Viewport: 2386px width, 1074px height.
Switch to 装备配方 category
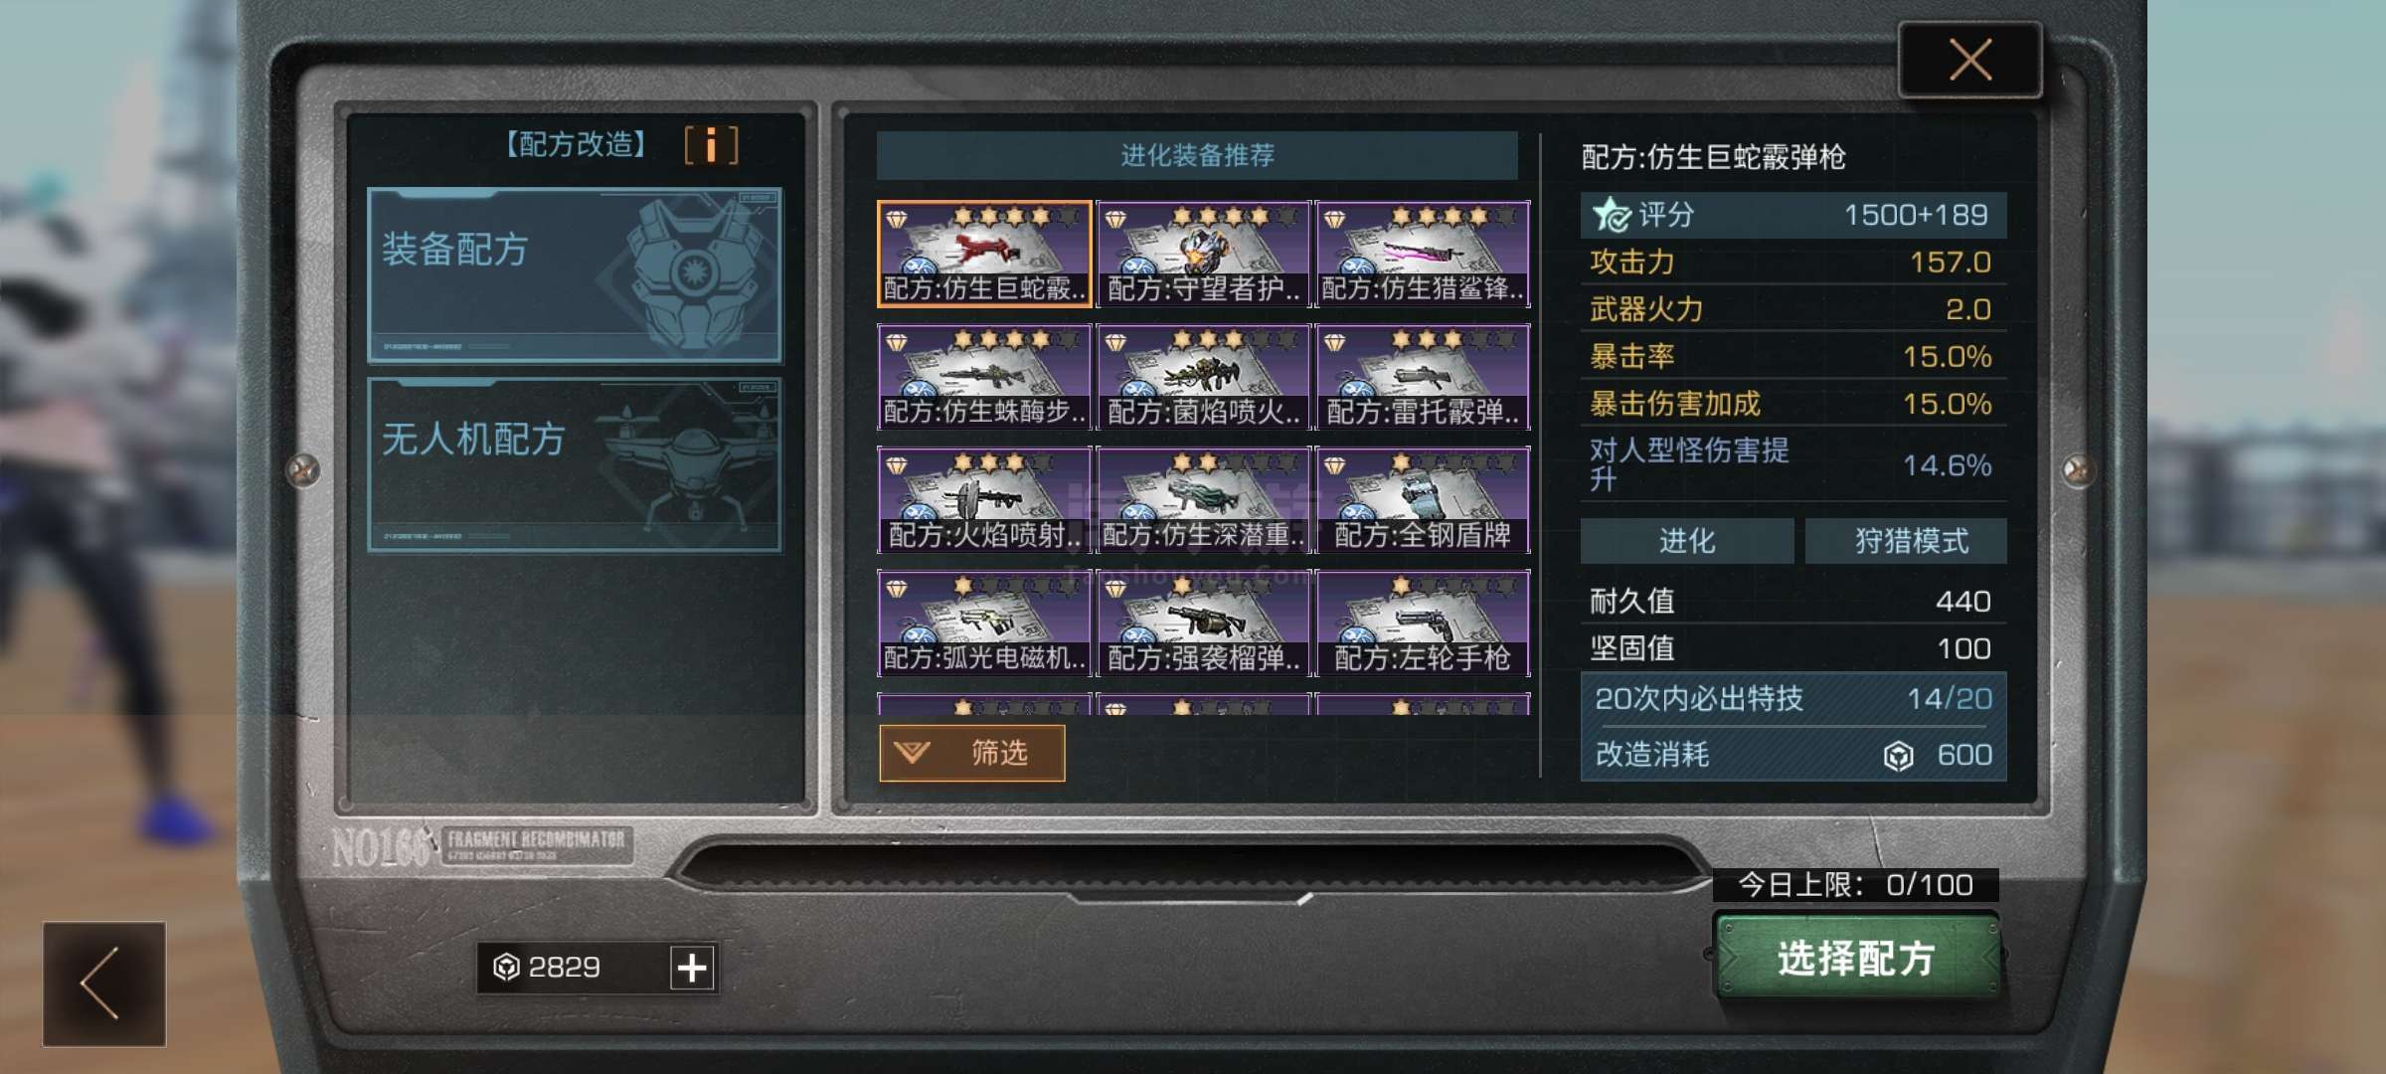575,275
